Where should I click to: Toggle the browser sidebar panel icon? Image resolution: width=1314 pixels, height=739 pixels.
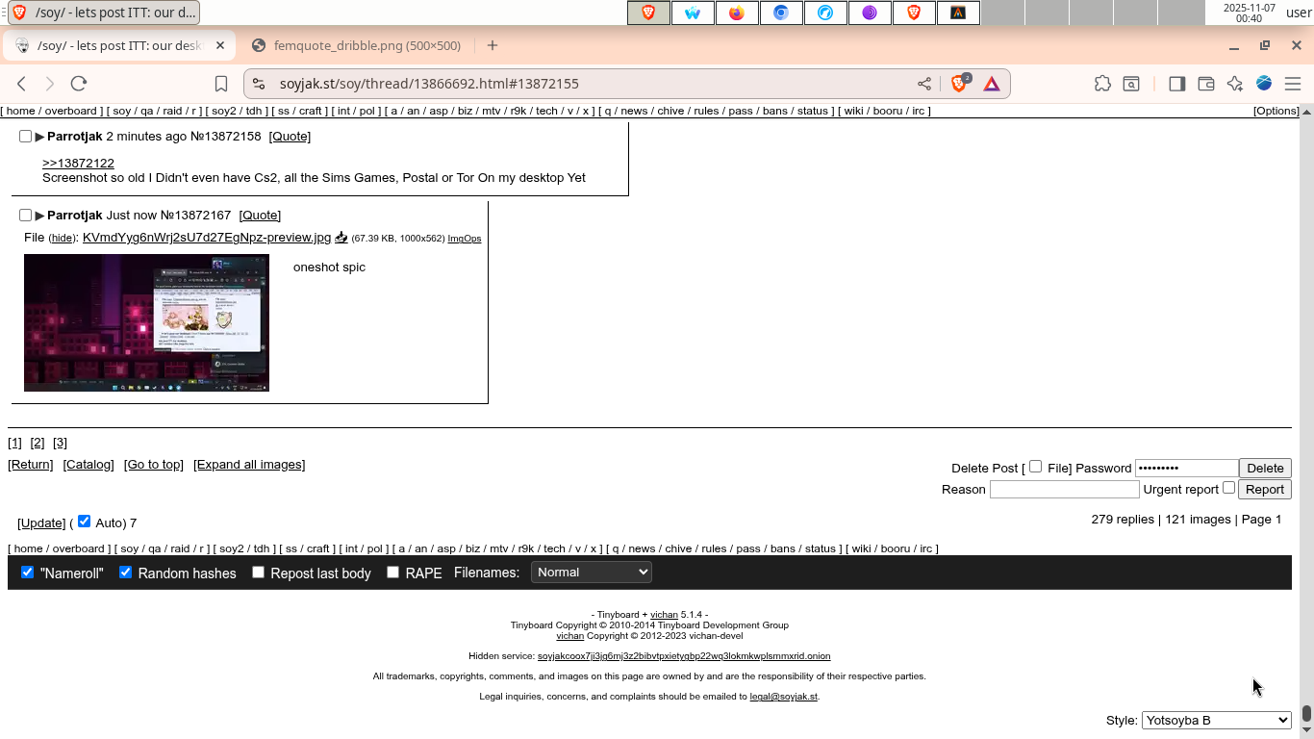click(x=1176, y=84)
